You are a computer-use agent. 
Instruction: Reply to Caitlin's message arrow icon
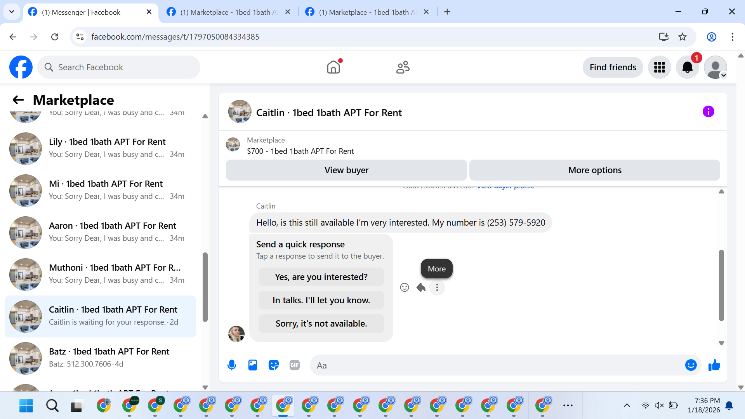[x=421, y=287]
